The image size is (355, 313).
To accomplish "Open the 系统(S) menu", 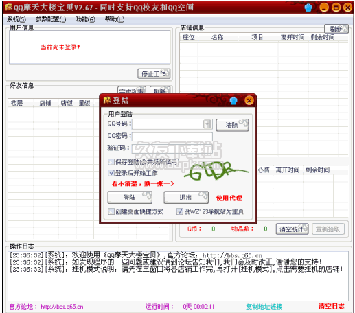I will (x=16, y=19).
